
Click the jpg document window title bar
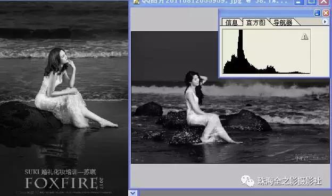pos(212,2)
